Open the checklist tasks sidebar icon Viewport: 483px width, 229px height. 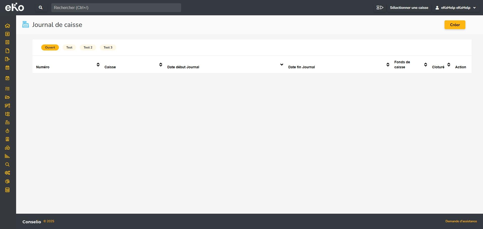(7, 89)
